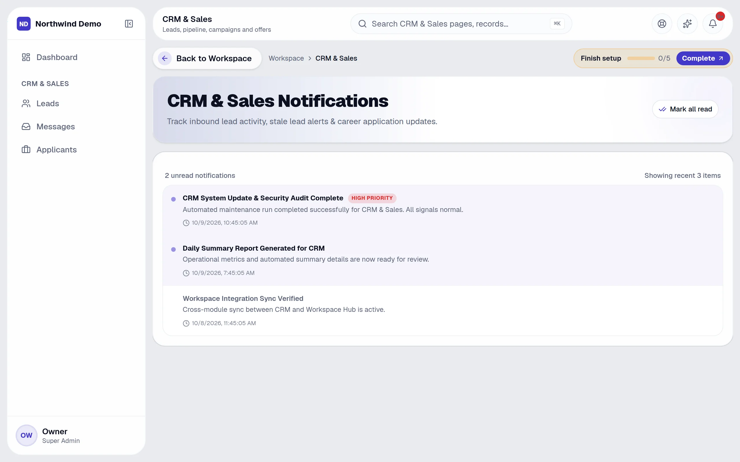Click the CRM & Sales breadcrumb
Image resolution: width=740 pixels, height=462 pixels.
click(336, 58)
